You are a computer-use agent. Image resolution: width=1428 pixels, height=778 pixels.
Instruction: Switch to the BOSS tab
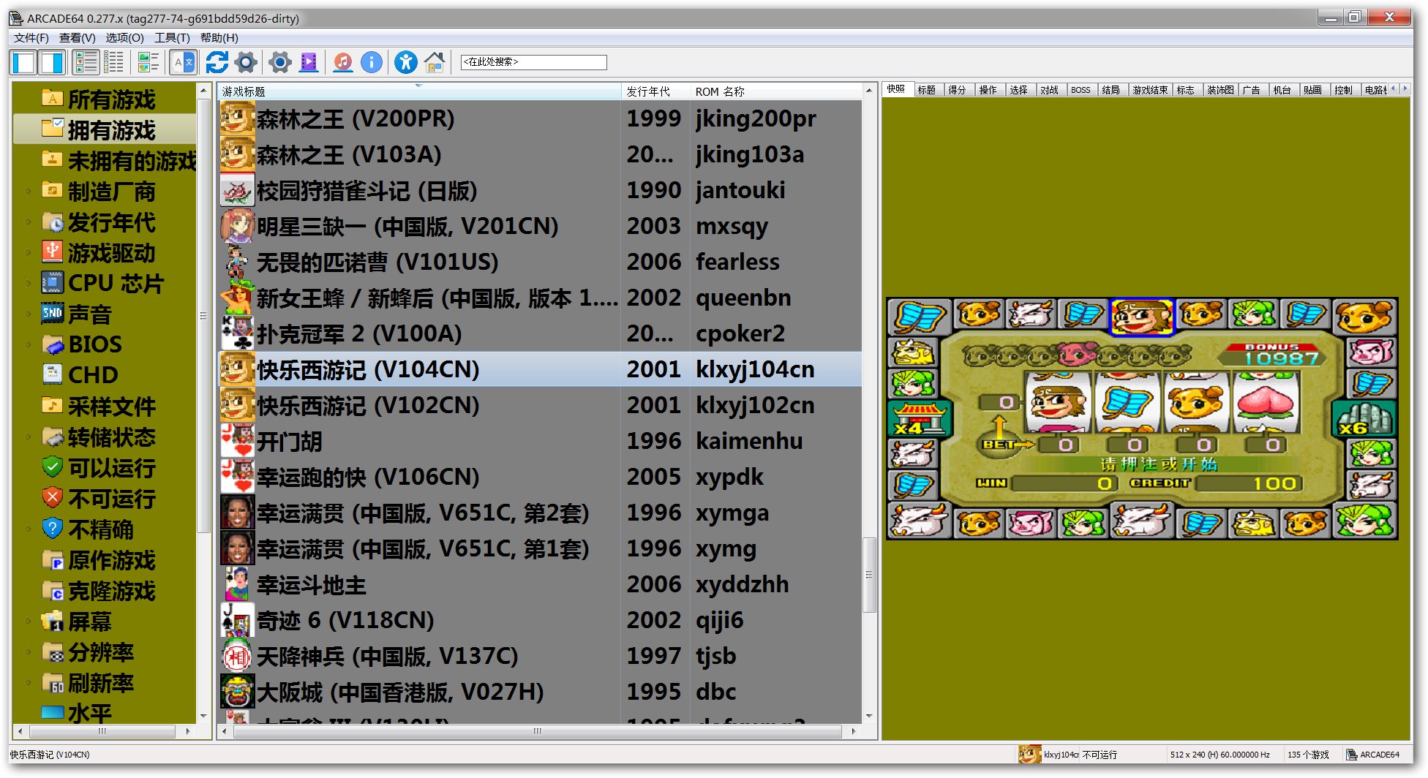click(x=1081, y=90)
